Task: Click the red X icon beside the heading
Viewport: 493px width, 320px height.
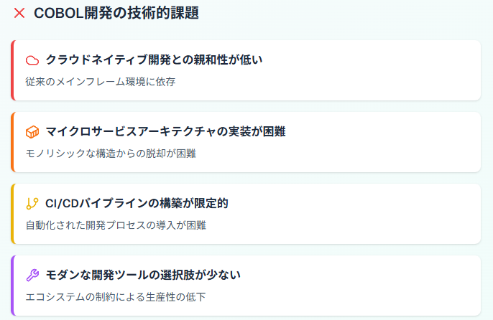Action: click(19, 13)
